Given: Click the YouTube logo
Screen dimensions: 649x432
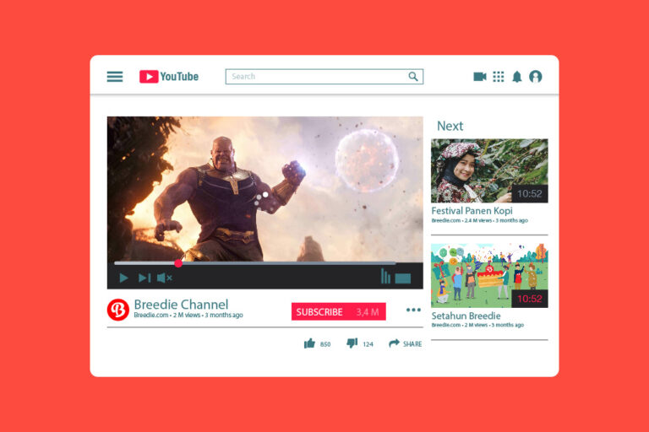Looking at the screenshot, I should [169, 77].
